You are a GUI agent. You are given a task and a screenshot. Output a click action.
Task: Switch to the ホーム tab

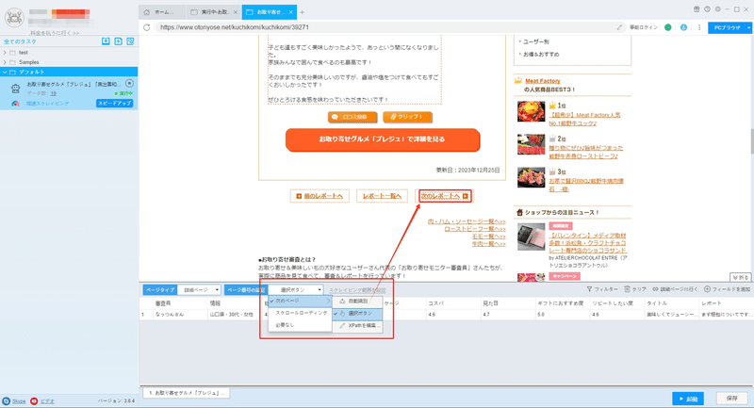(x=162, y=12)
